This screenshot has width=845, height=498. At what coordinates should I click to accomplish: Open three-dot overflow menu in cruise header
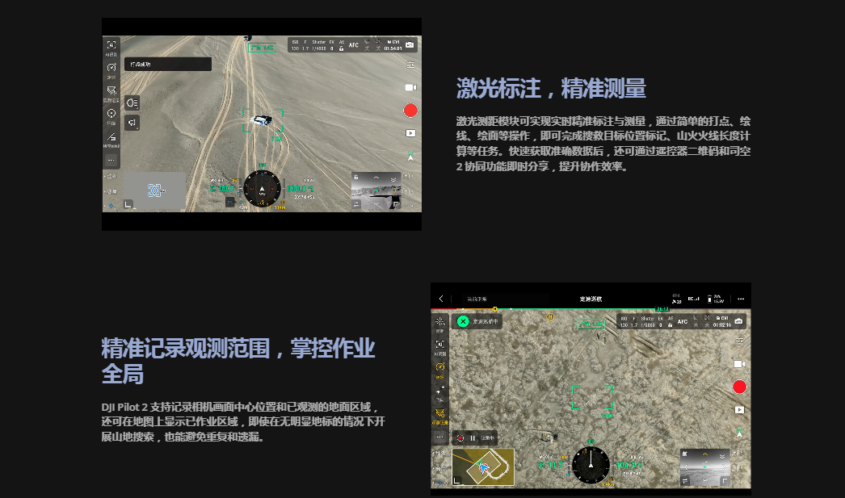[740, 299]
